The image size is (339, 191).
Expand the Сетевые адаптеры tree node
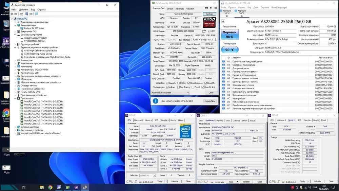(x=15, y=127)
